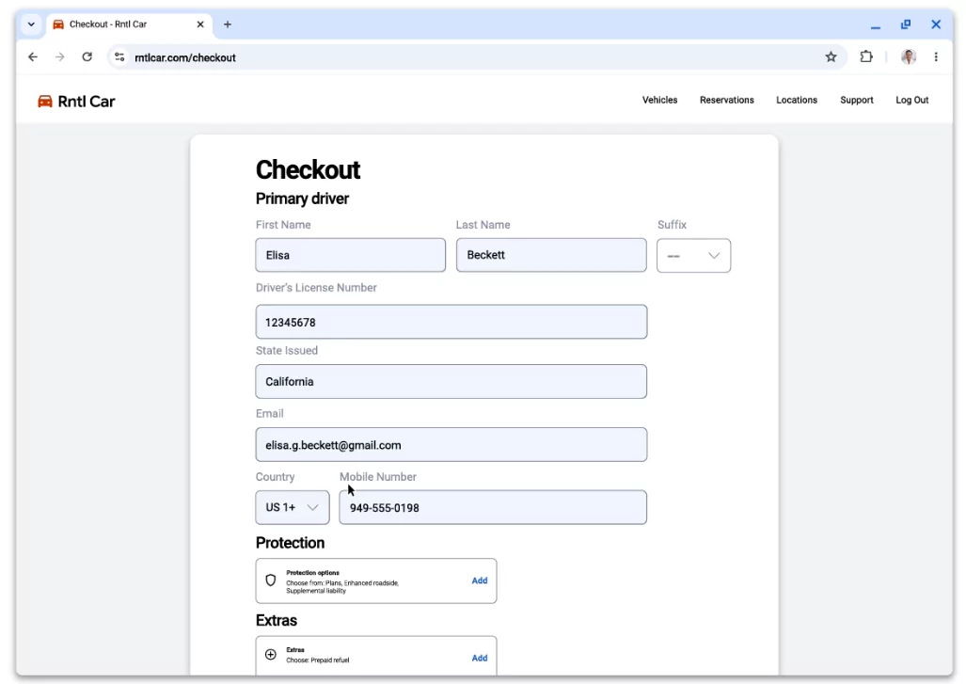Open the browser extensions puzzle icon

pos(866,57)
